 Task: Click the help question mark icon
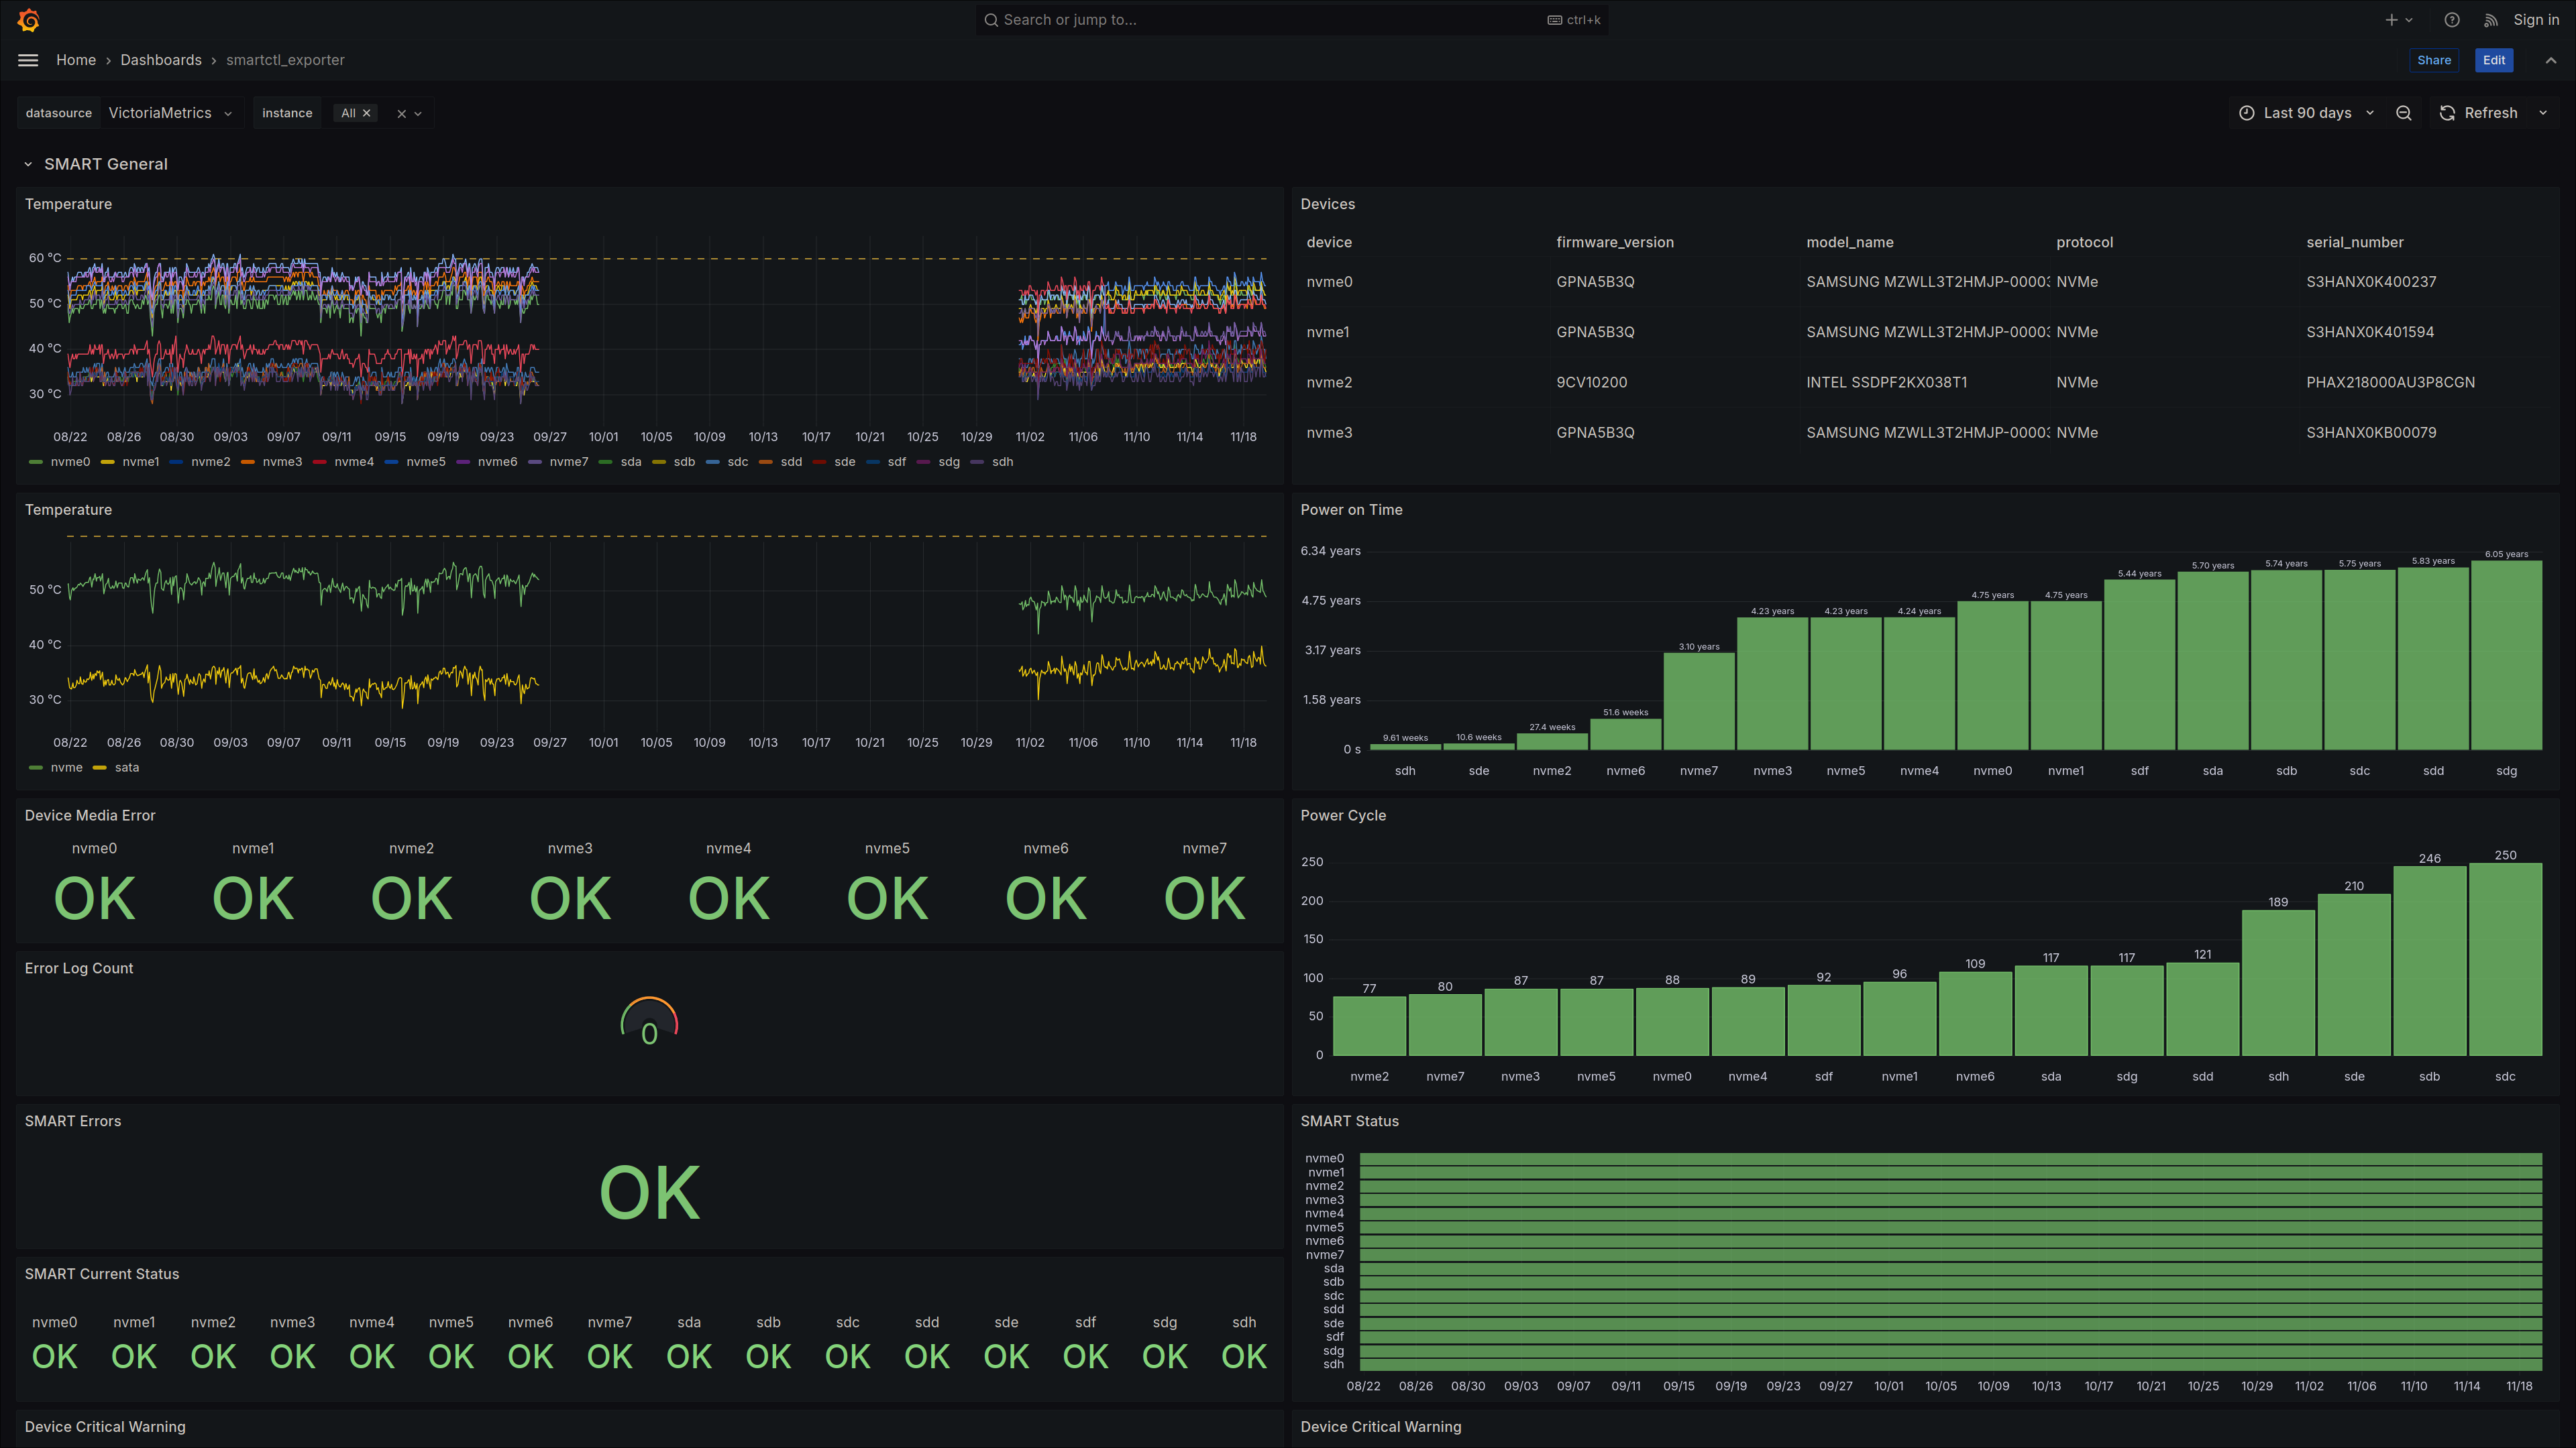pyautogui.click(x=2451, y=20)
